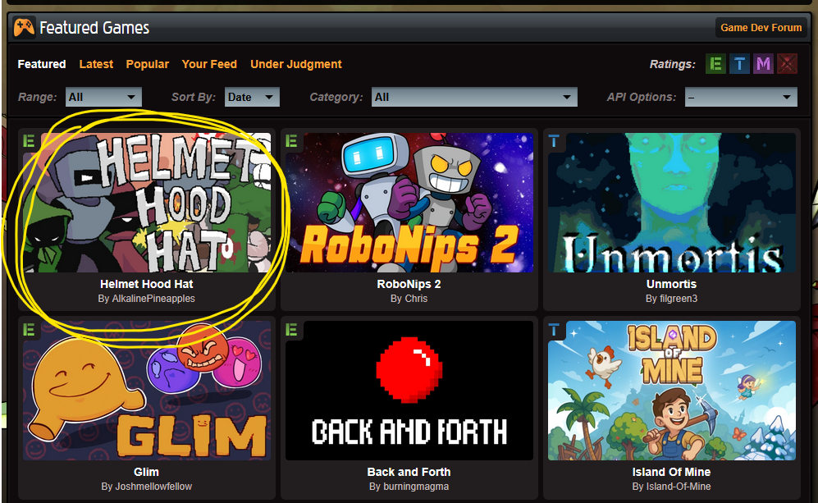Click the Featured Games controller icon
Screen dimensions: 818x503
pos(24,27)
